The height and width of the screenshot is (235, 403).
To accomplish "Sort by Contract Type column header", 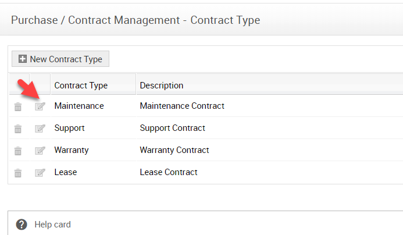I will pos(81,86).
